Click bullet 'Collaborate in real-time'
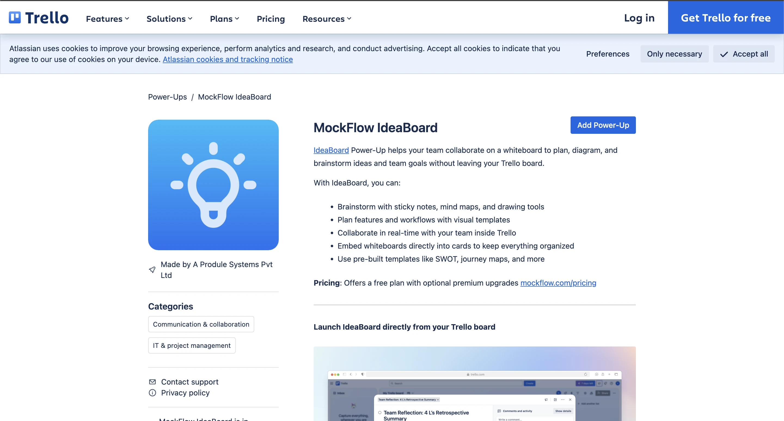Viewport: 784px width, 421px height. coord(427,233)
